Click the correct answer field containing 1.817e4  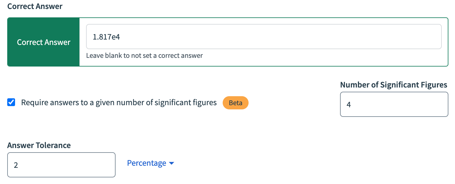[264, 37]
